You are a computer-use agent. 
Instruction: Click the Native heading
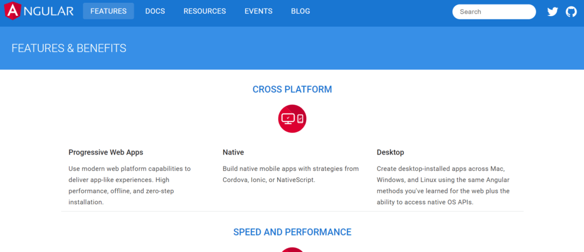click(233, 152)
